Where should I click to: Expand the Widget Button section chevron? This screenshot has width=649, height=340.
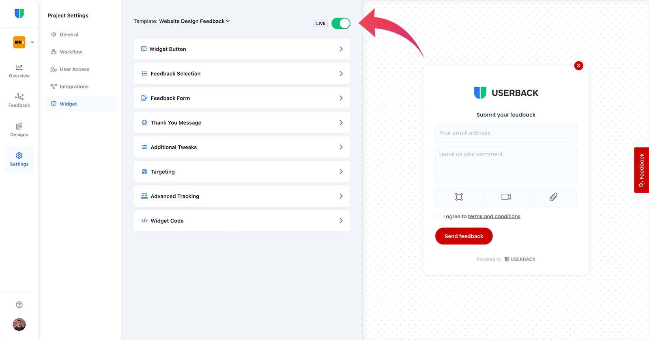[x=341, y=49]
